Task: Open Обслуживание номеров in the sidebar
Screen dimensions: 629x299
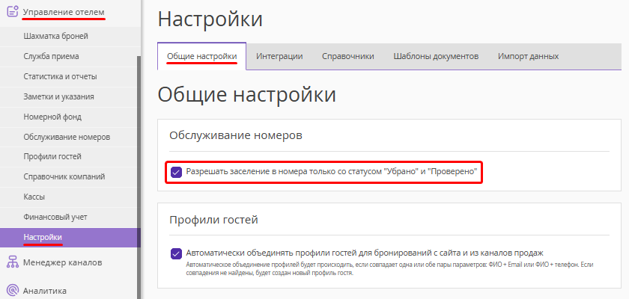Action: pyautogui.click(x=70, y=138)
